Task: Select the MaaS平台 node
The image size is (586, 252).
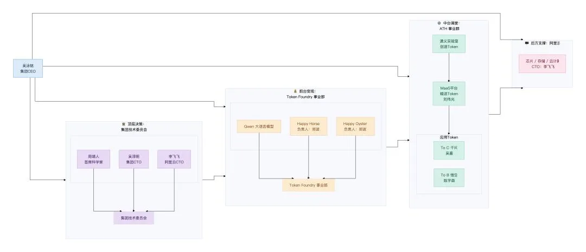Action: click(449, 94)
